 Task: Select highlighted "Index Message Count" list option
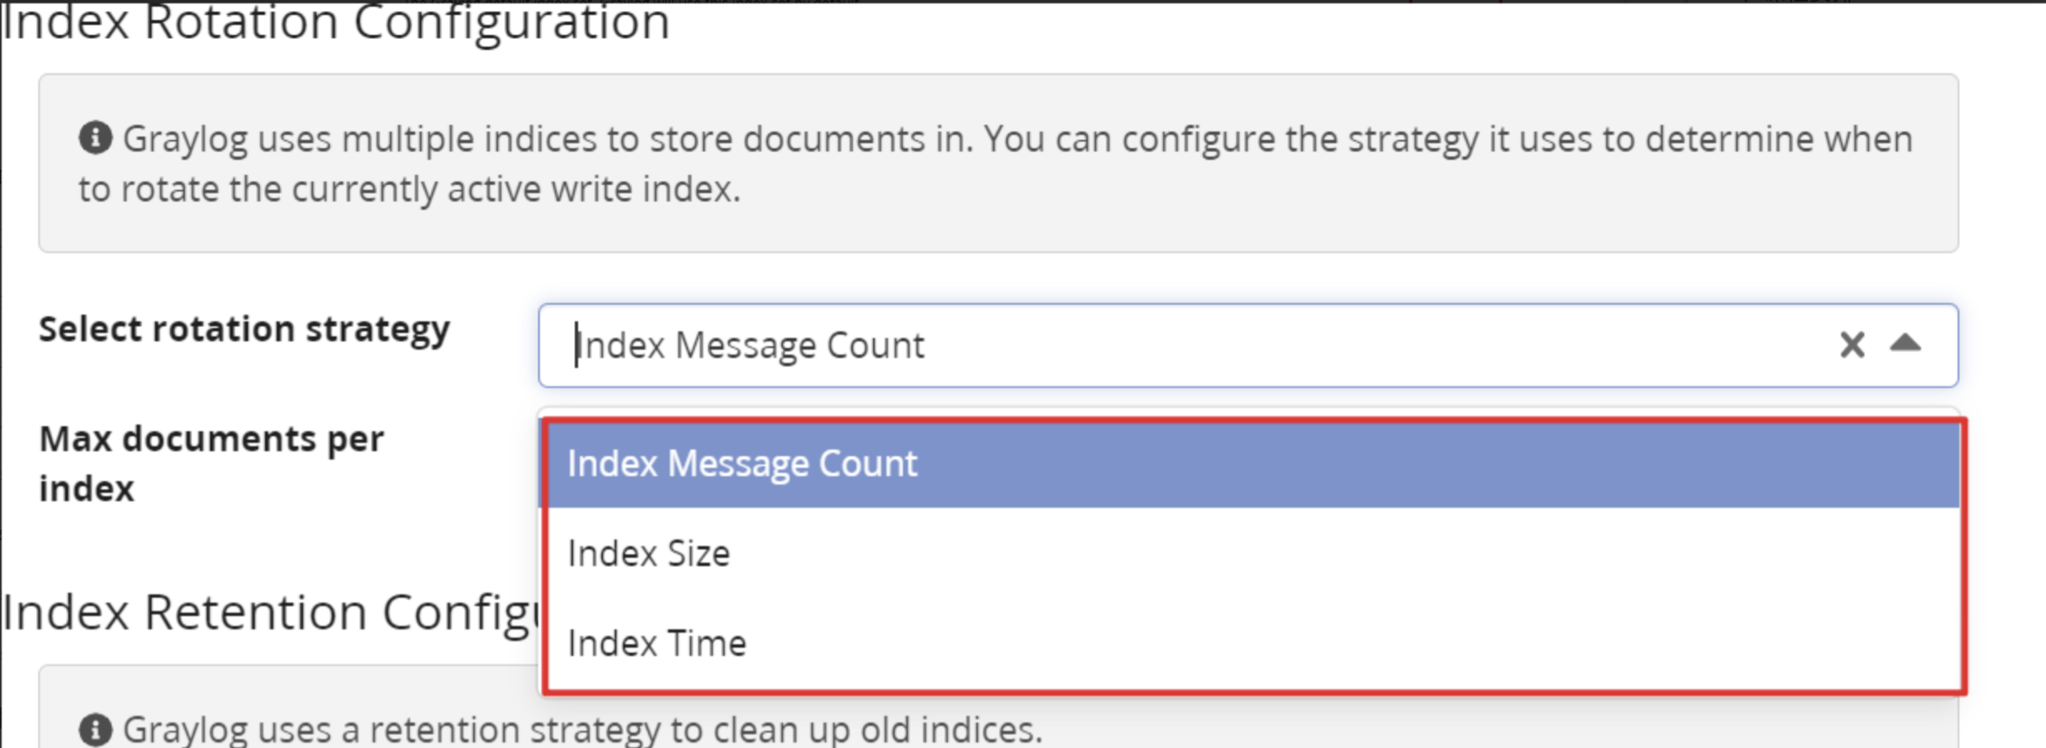pos(742,464)
